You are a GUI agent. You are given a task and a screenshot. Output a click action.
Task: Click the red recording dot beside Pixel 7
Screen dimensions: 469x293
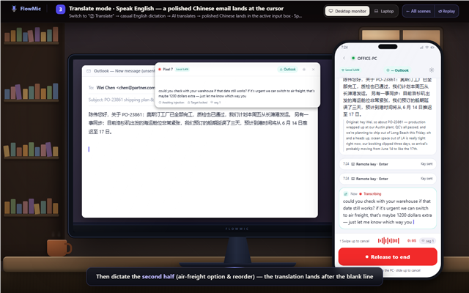point(160,70)
